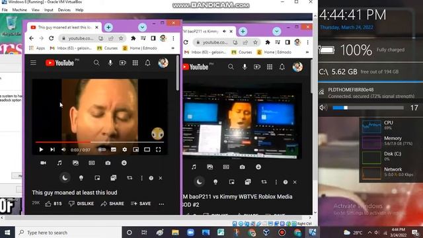
Task: Expand bookmarks overflow in left Chrome
Action: [x=173, y=48]
